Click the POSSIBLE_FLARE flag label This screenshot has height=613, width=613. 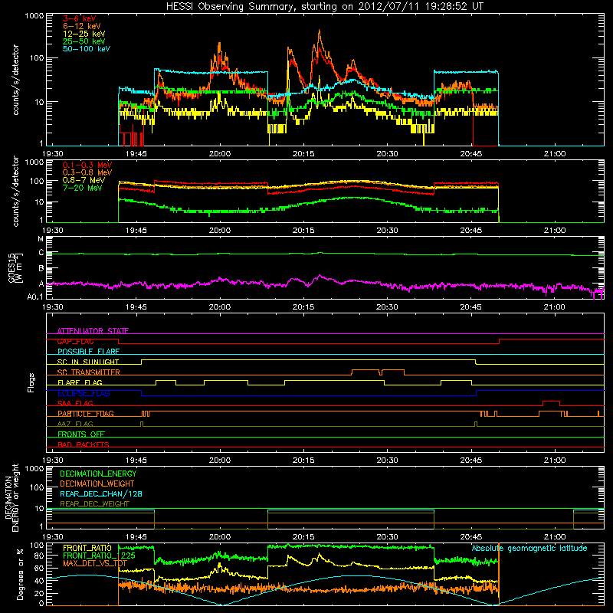pos(88,352)
